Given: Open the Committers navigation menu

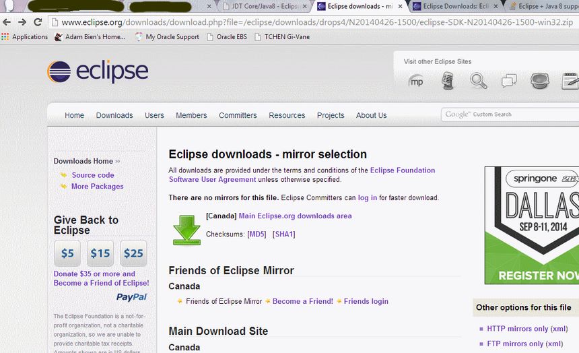Looking at the screenshot, I should click(x=238, y=115).
